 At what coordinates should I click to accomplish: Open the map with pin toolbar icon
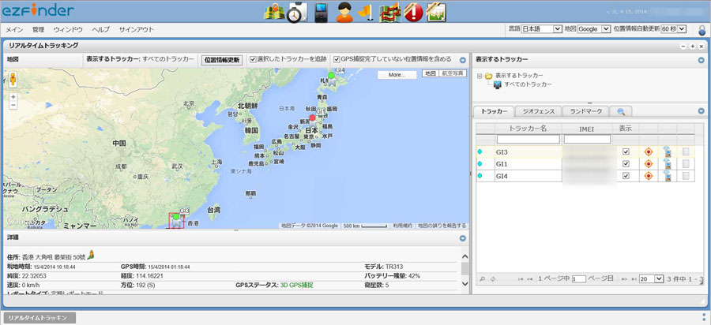tap(273, 12)
